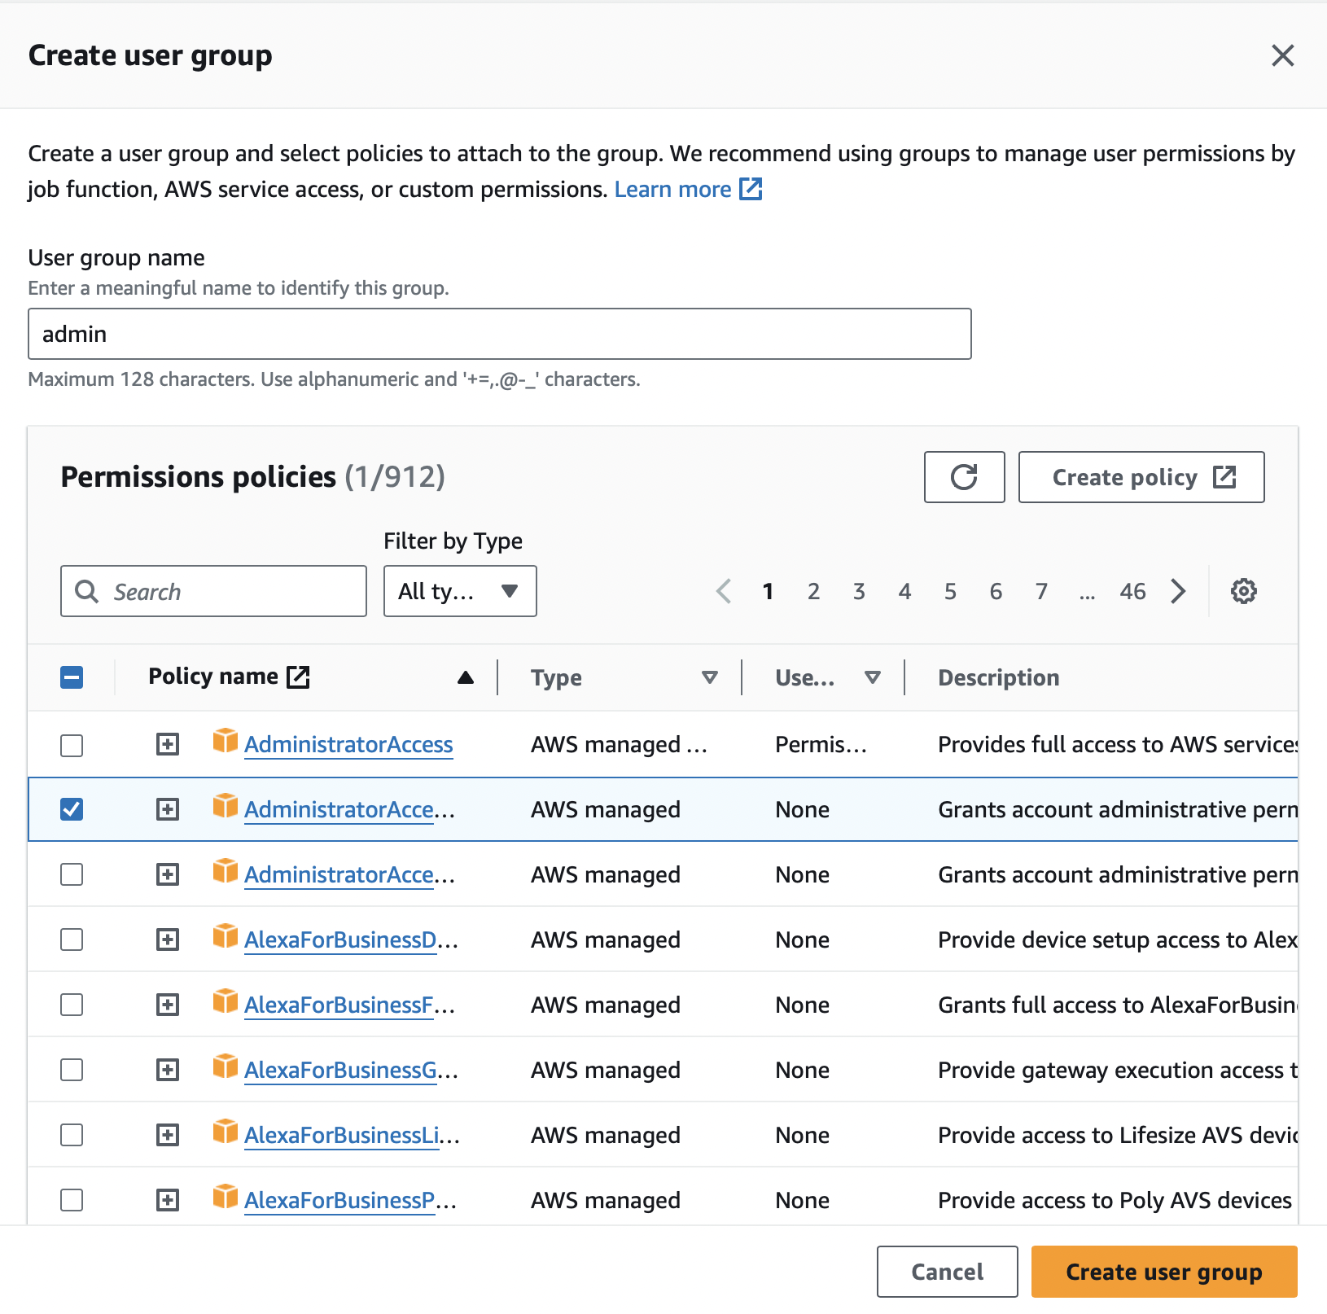
Task: Click the AlexaForBusinessD policy cube icon
Action: 225,939
